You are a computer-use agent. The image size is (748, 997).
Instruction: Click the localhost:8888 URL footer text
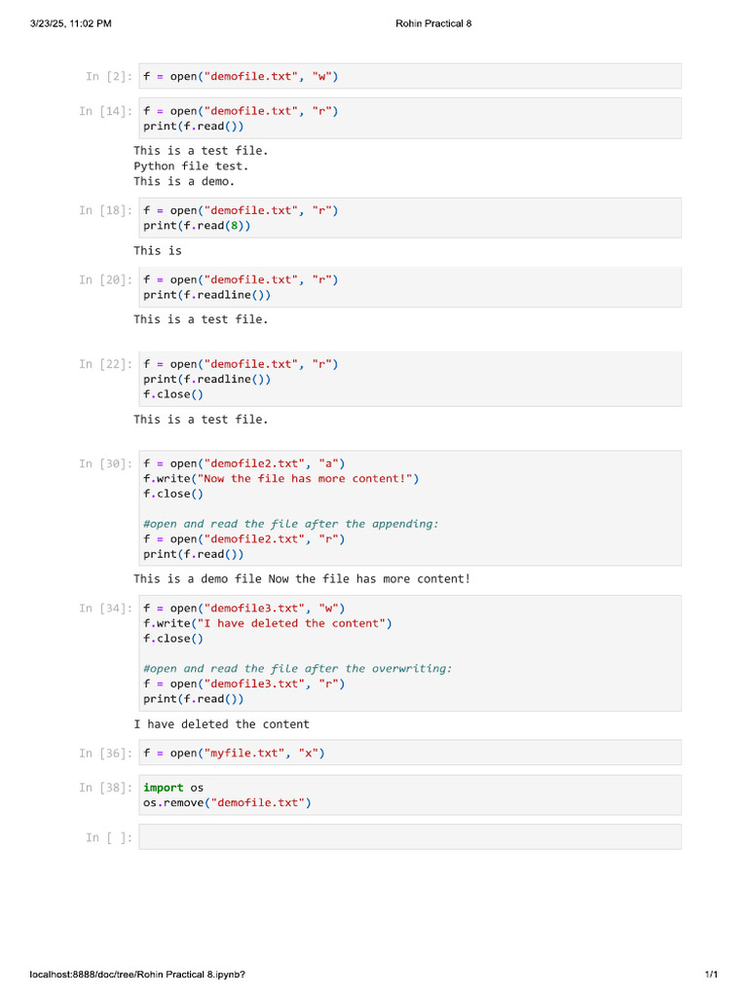click(x=137, y=974)
